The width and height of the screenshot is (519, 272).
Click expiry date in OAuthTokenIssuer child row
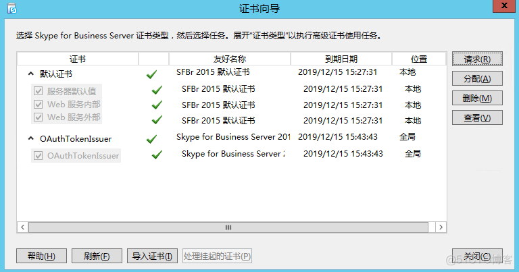pyautogui.click(x=343, y=154)
